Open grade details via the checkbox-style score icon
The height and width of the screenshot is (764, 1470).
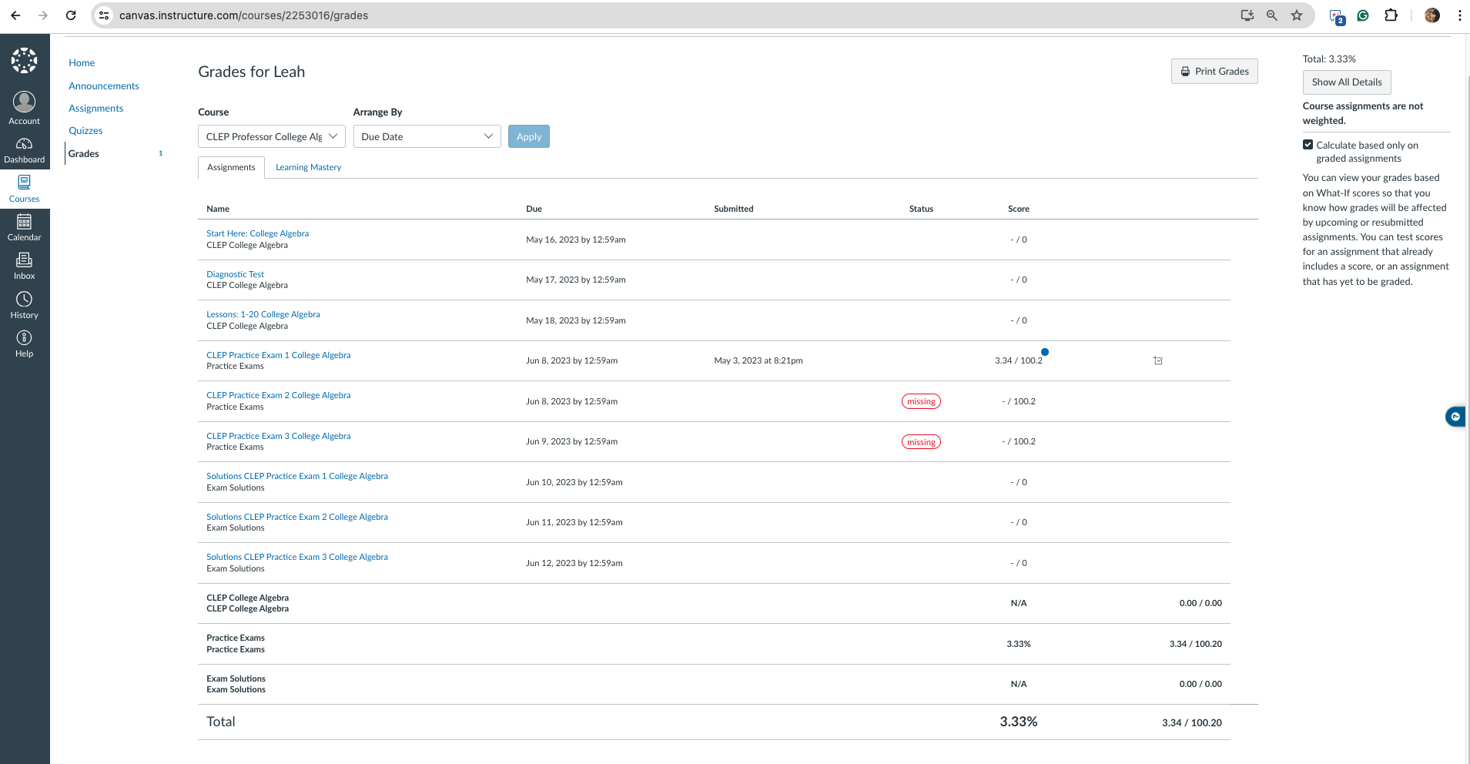click(x=1158, y=360)
